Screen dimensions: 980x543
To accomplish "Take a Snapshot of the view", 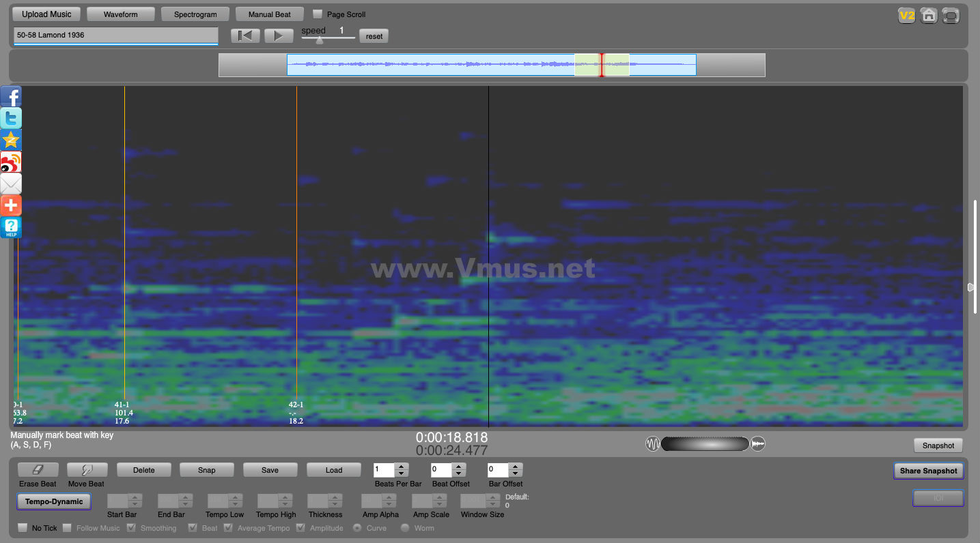I will (938, 445).
